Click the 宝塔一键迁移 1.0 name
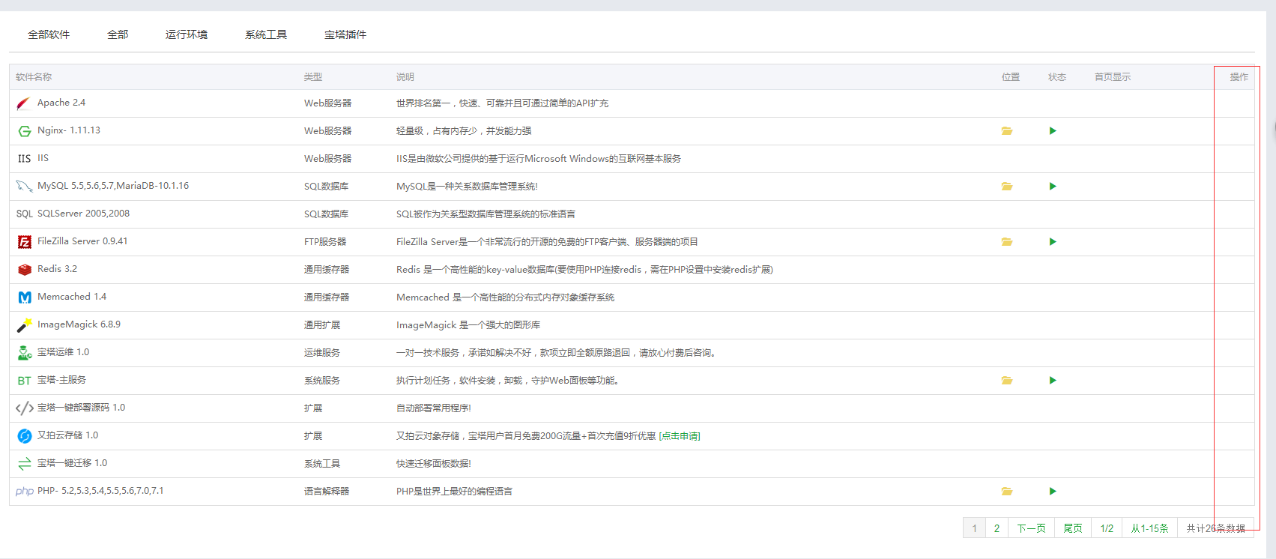 click(x=72, y=463)
